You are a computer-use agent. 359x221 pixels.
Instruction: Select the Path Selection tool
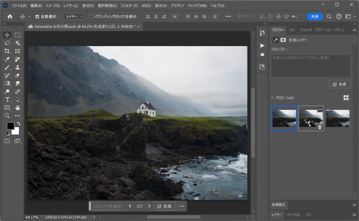point(18,99)
